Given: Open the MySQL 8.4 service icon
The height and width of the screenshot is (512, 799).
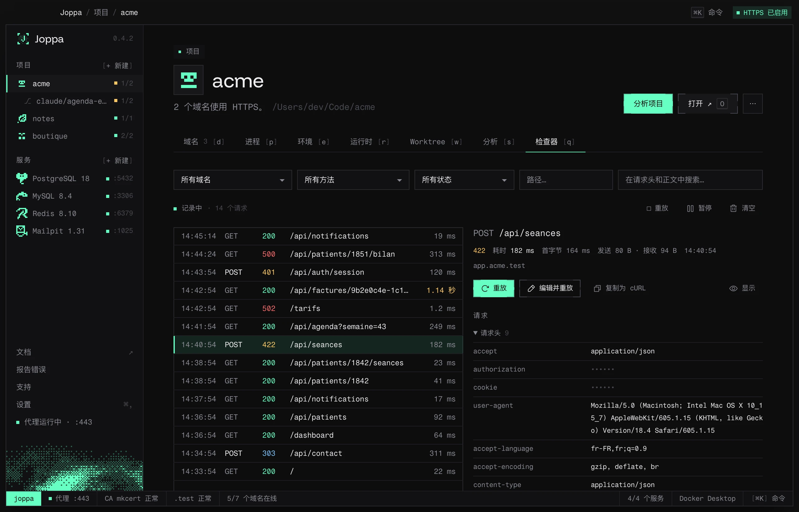Looking at the screenshot, I should (x=22, y=196).
